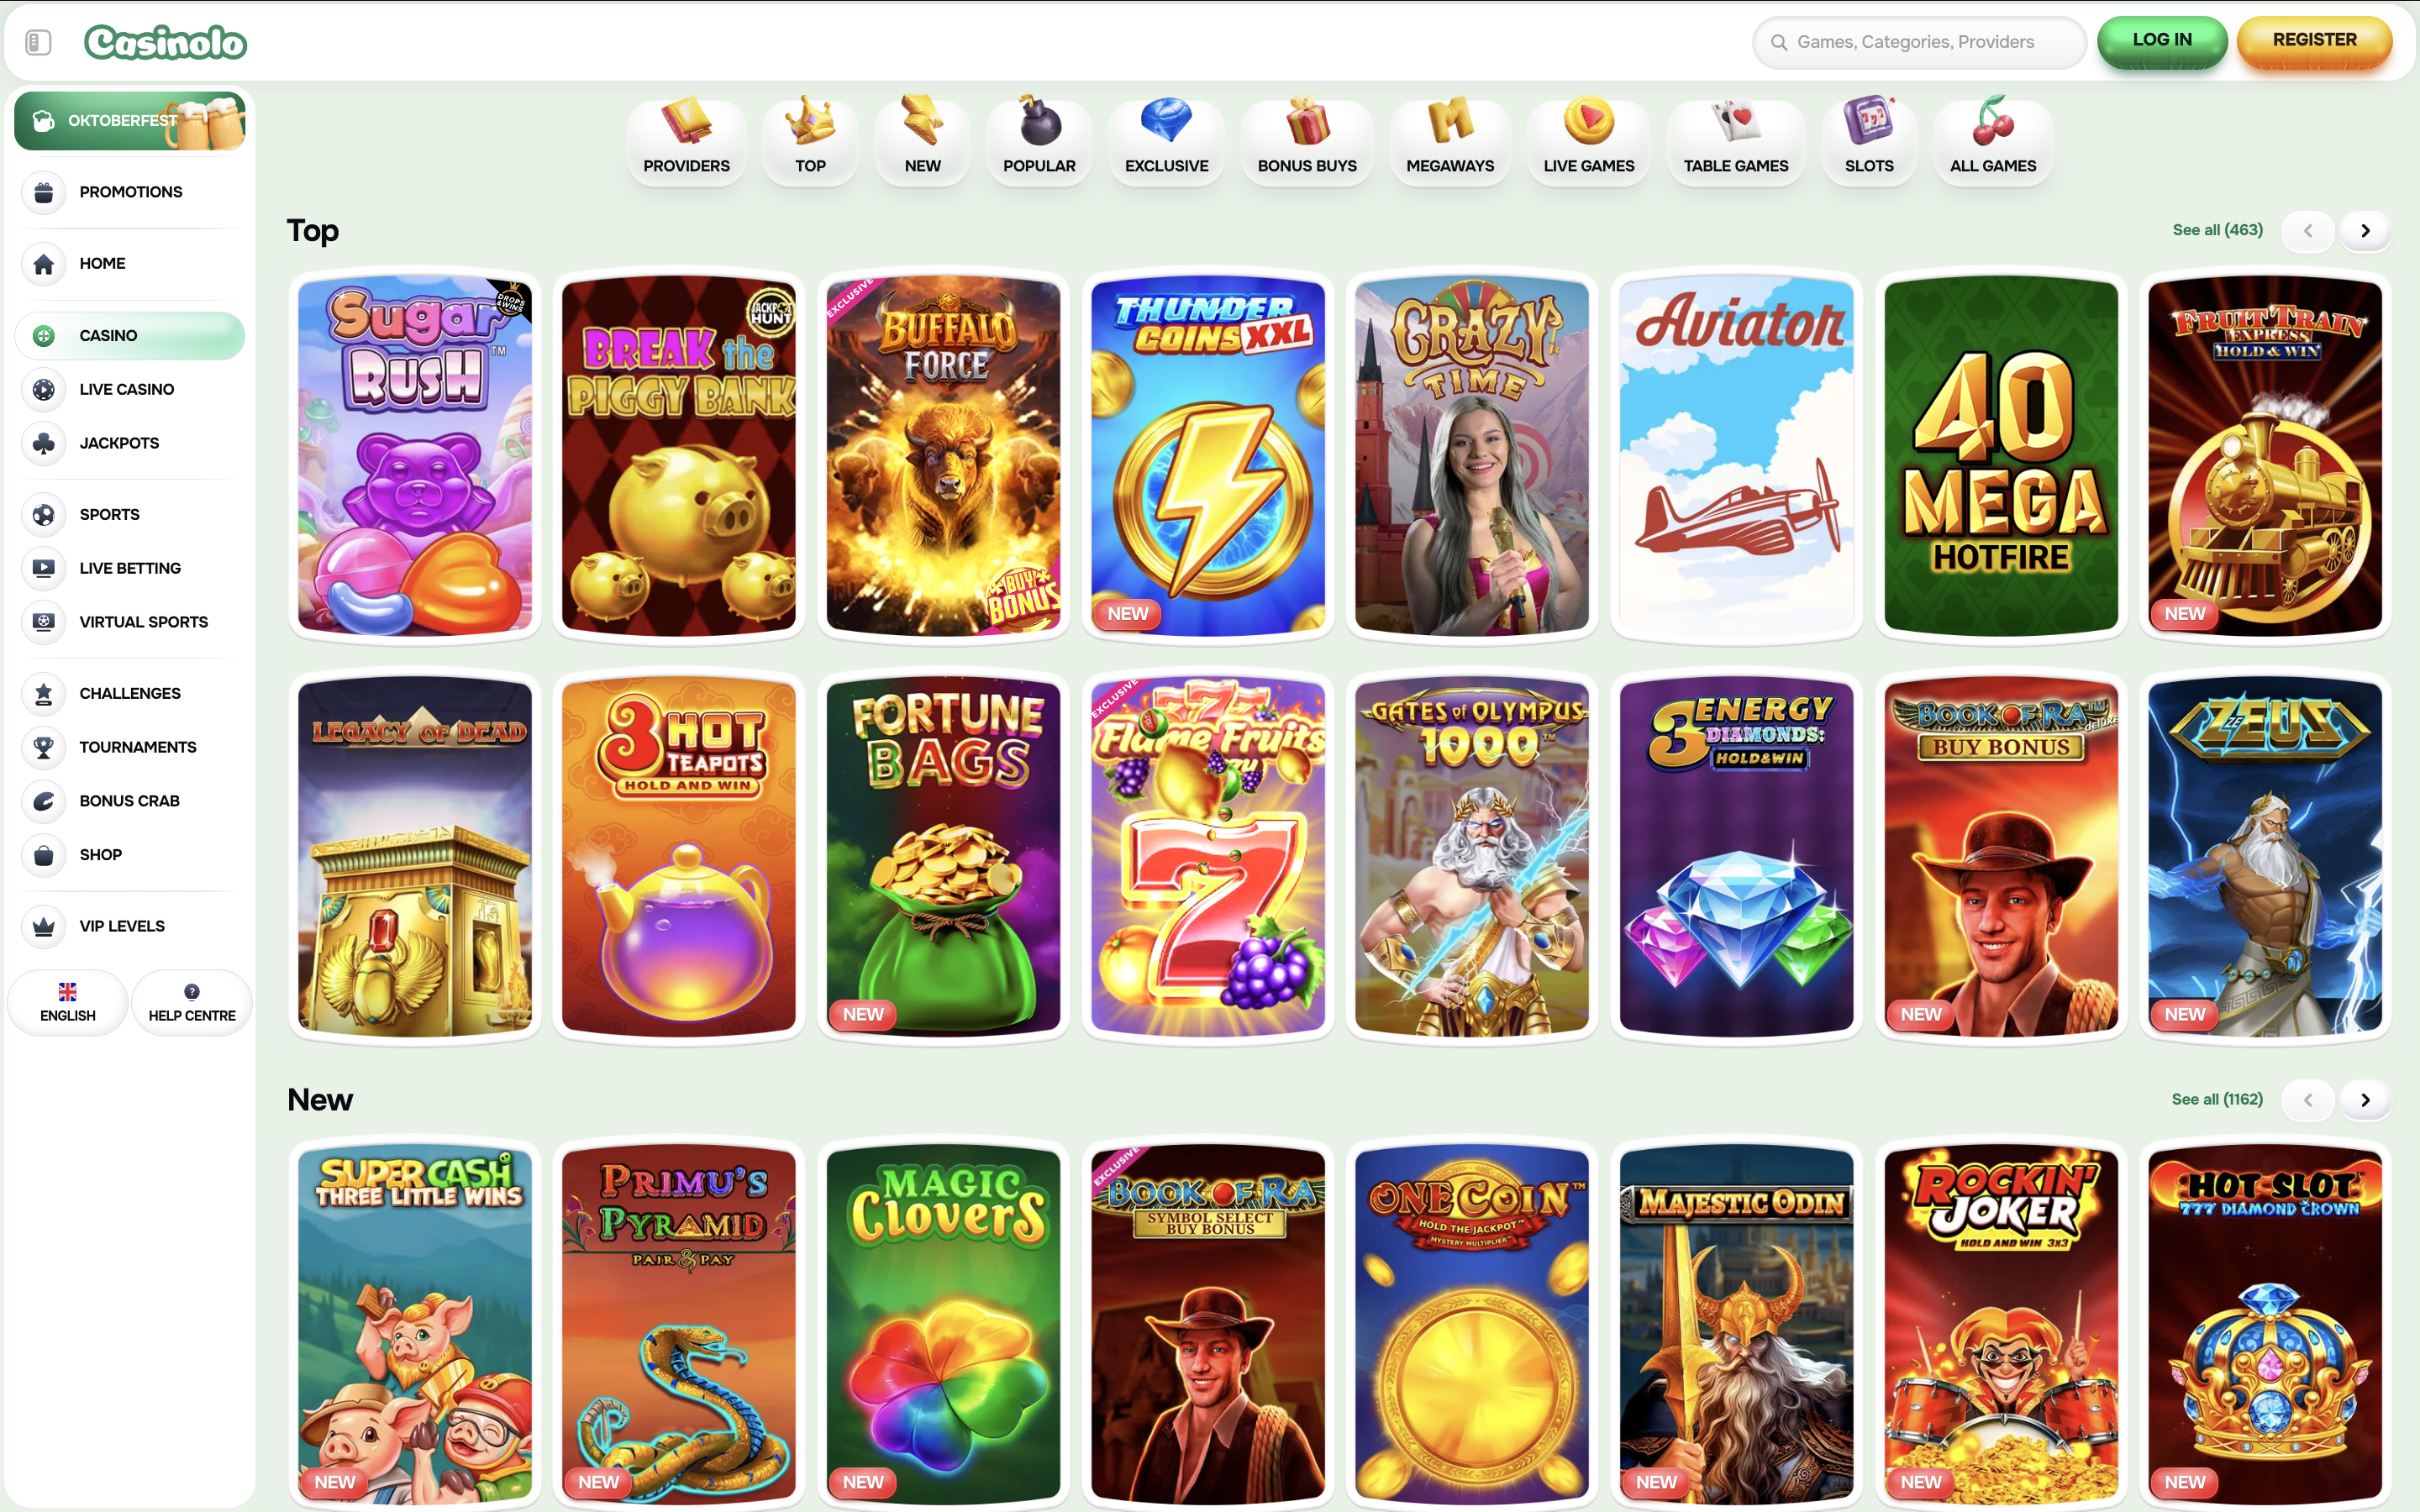
Task: Click the Bonus Crab sidebar icon
Action: click(43, 800)
